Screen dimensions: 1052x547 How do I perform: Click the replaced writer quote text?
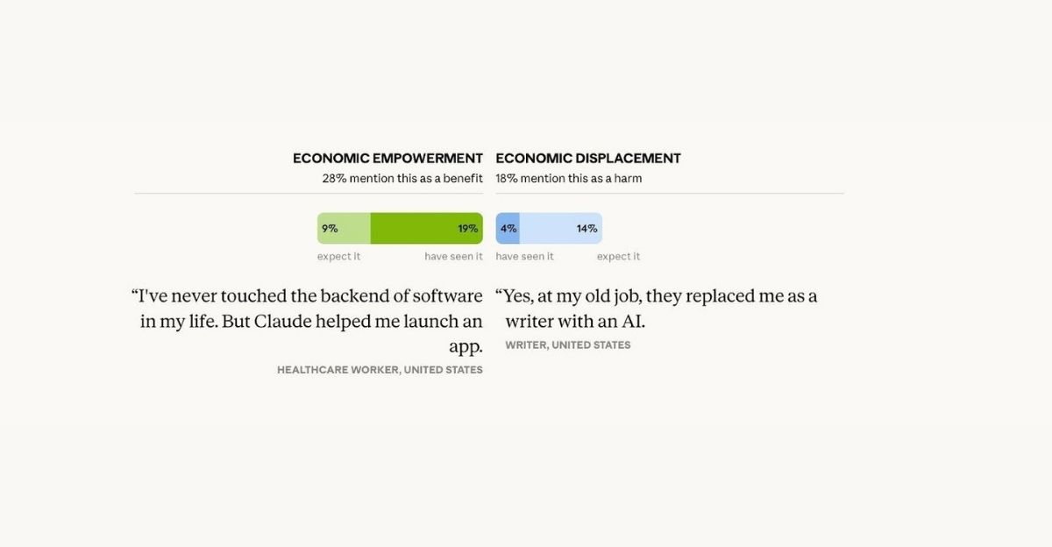[x=657, y=309]
